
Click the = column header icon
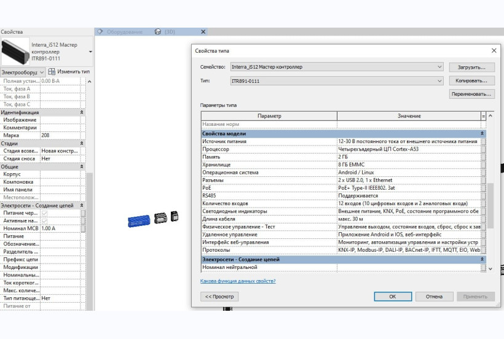[483, 116]
